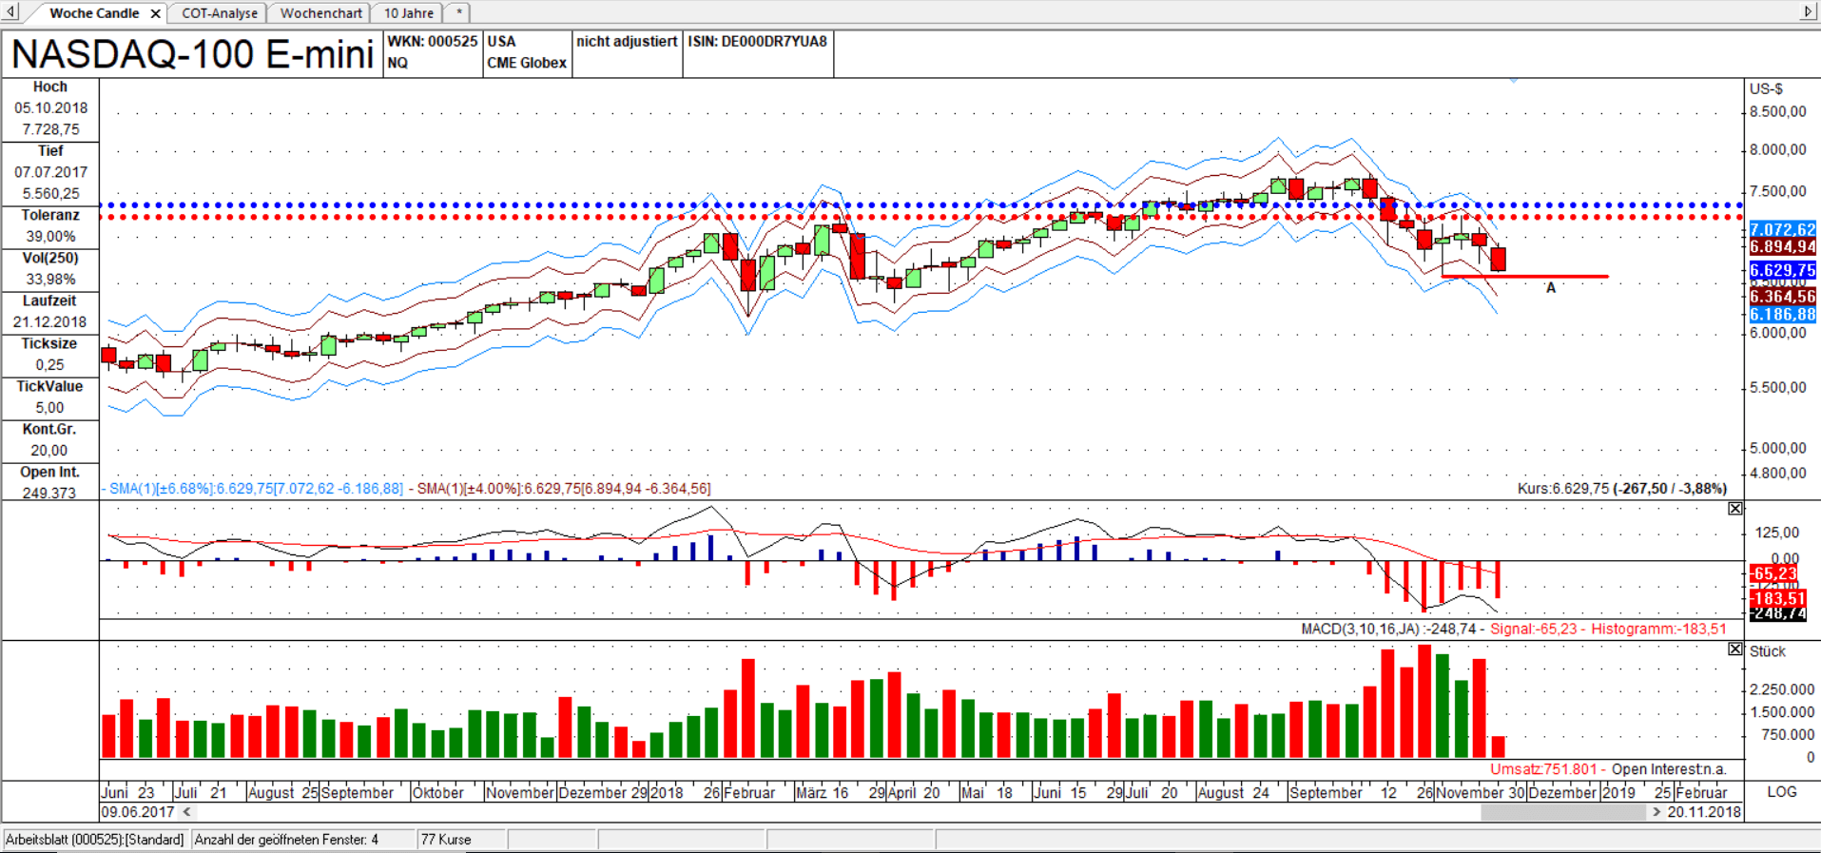
Task: Click the price label 7.072,62
Action: click(x=1783, y=229)
